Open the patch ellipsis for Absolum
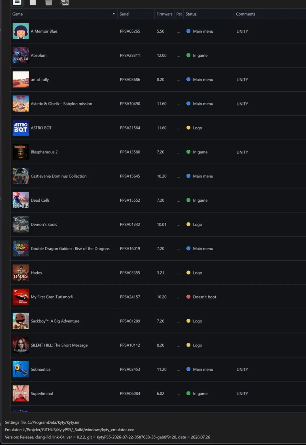This screenshot has height=445, width=306. [178, 56]
